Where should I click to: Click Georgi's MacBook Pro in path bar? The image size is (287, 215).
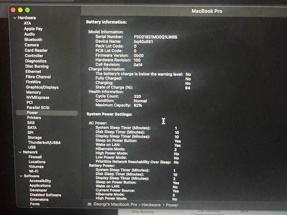pyautogui.click(x=115, y=204)
